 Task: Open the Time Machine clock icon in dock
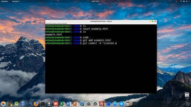coord(89,104)
